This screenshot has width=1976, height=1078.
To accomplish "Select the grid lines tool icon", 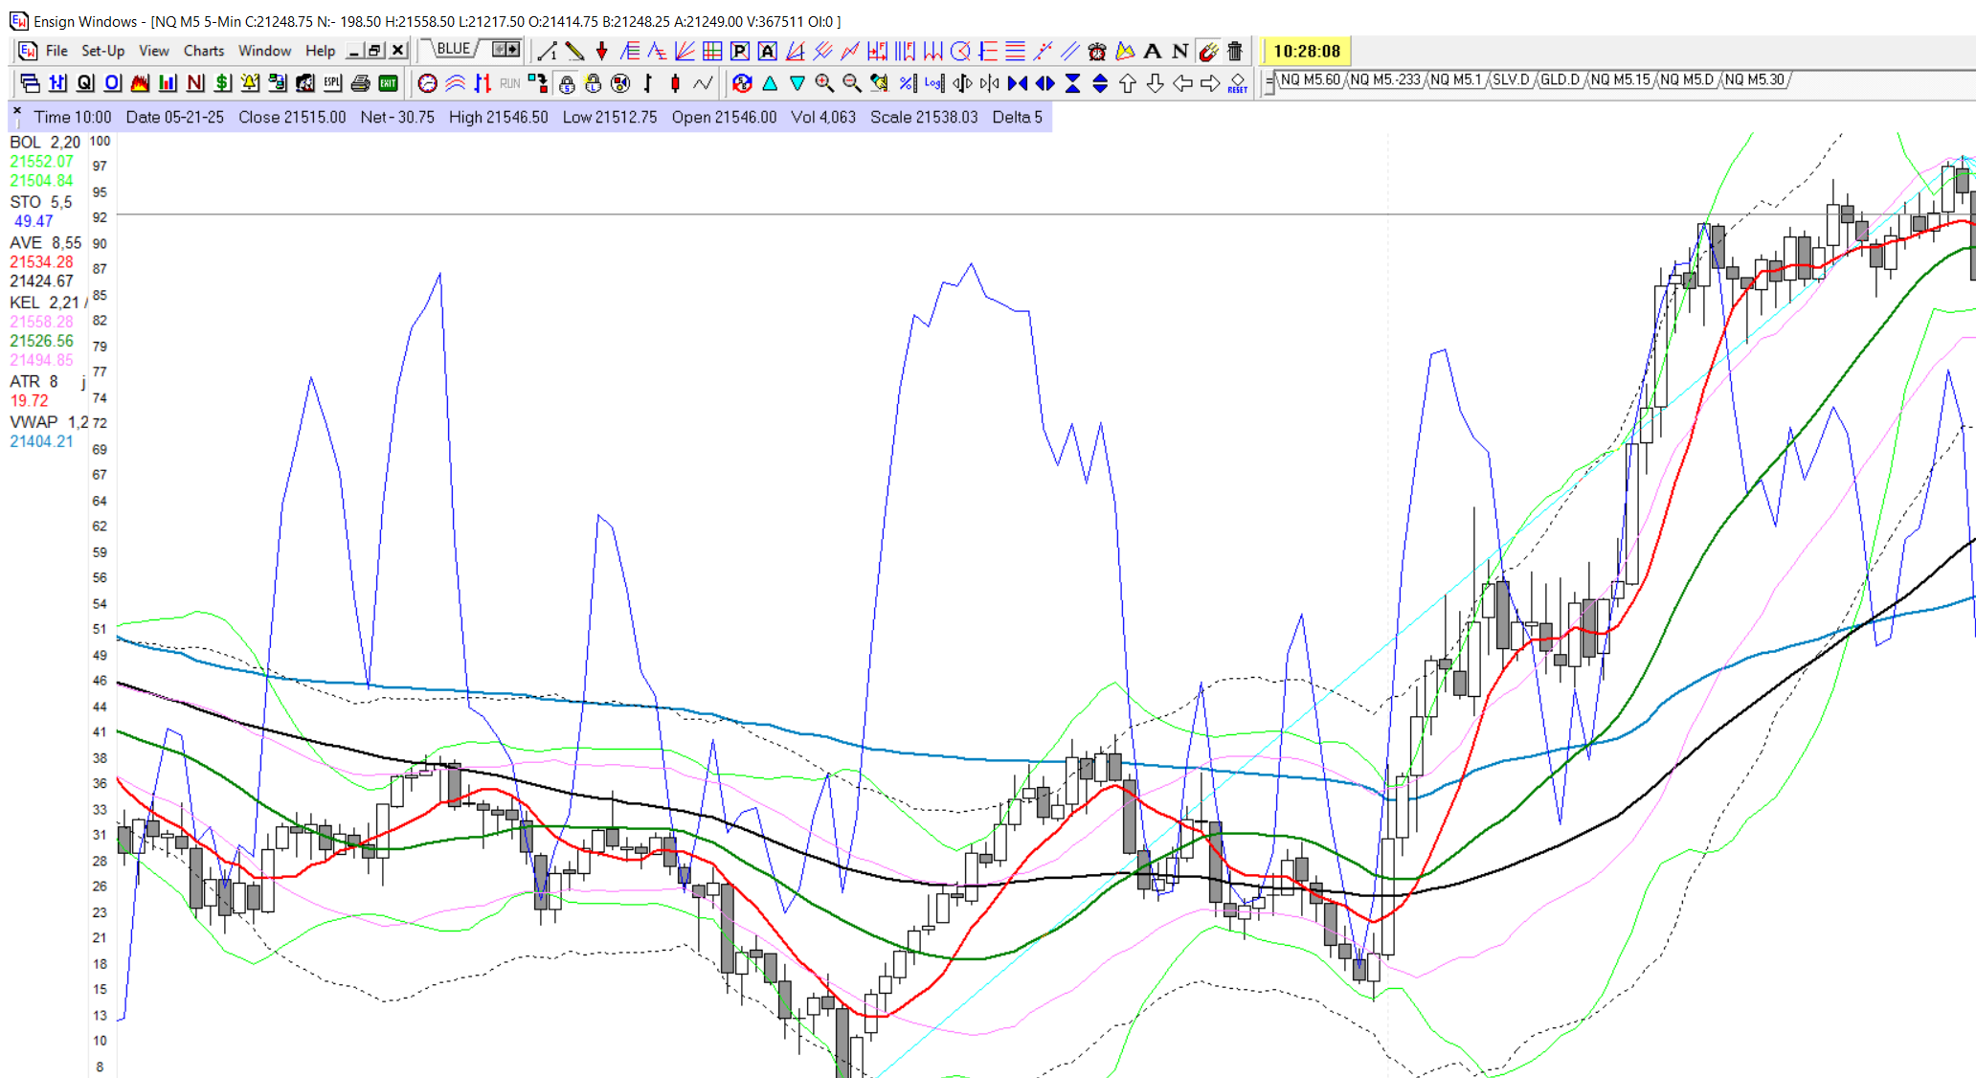I will [x=711, y=52].
